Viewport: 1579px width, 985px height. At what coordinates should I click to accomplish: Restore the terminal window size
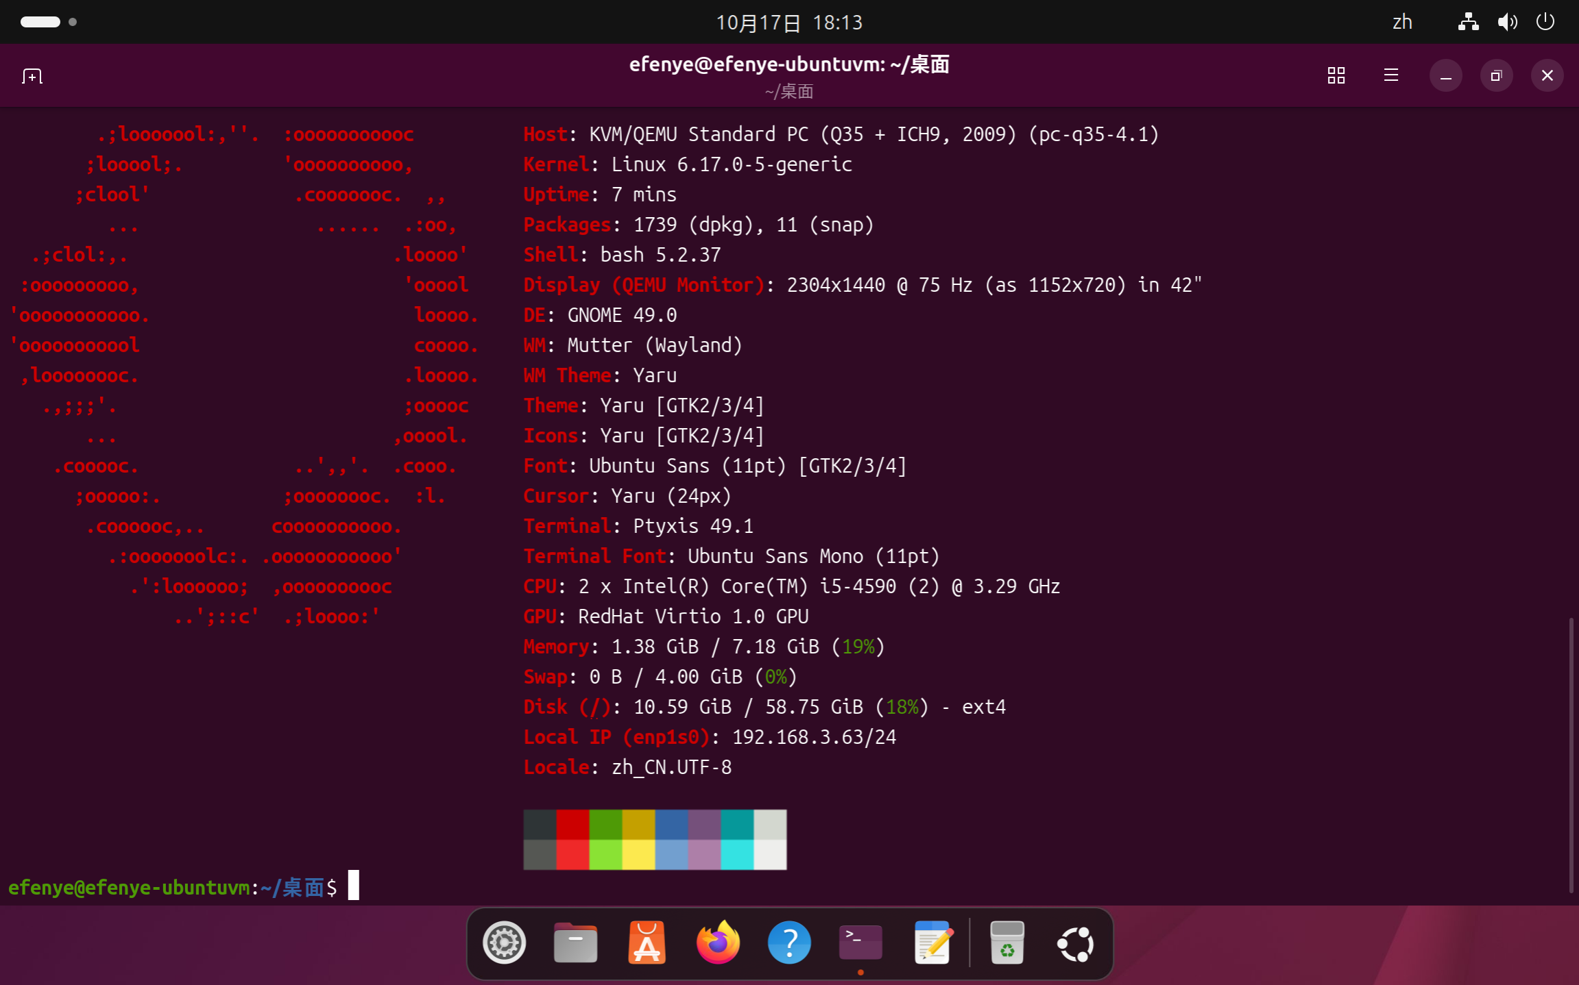click(1496, 75)
